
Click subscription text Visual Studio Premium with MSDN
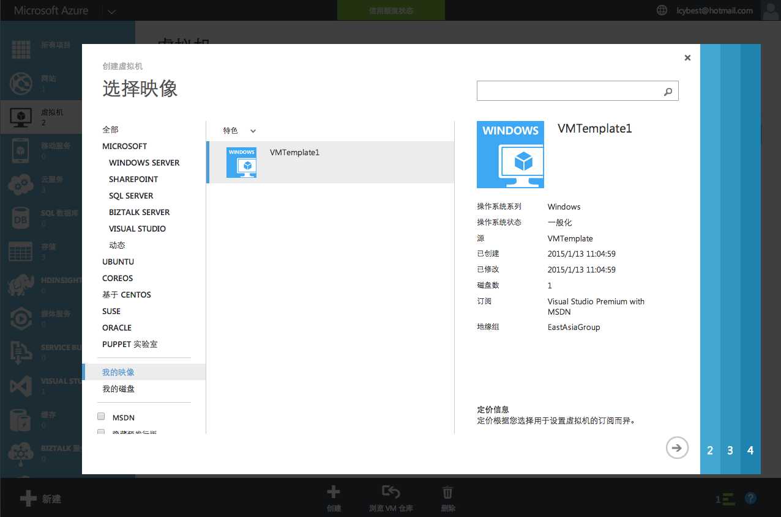point(596,306)
